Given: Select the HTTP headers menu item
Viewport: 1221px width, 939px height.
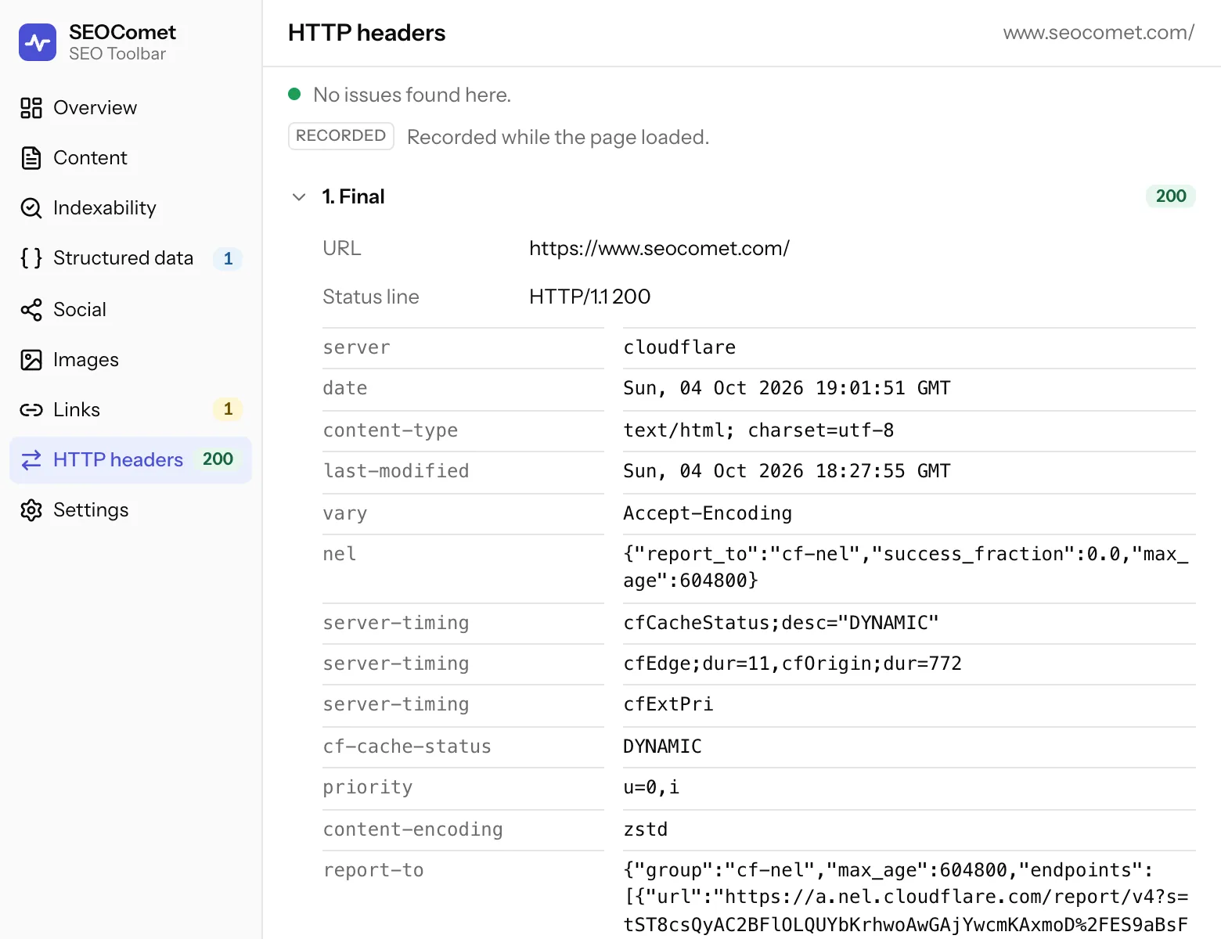Looking at the screenshot, I should pyautogui.click(x=131, y=460).
